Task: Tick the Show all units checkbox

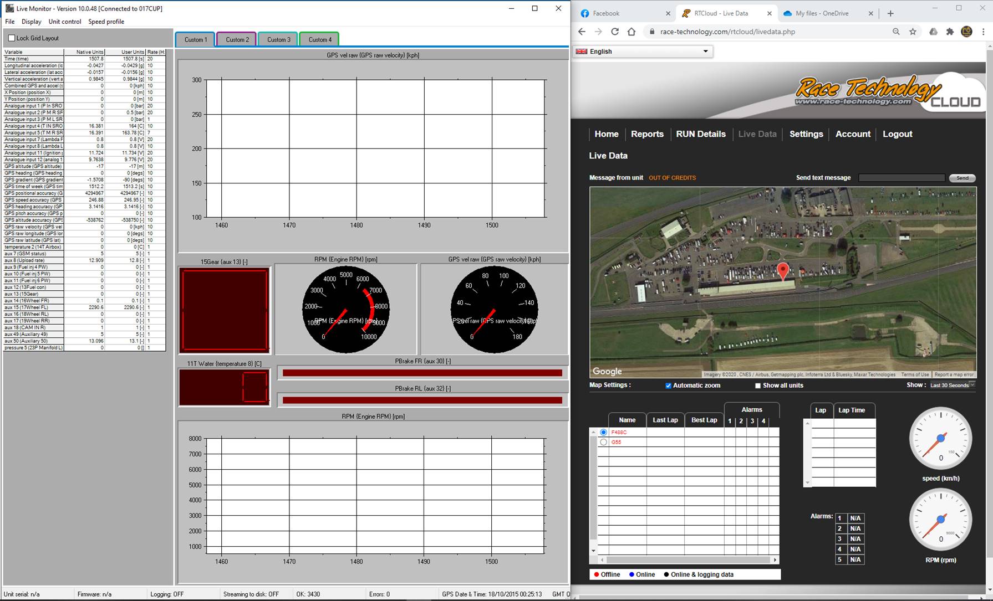Action: (x=758, y=386)
